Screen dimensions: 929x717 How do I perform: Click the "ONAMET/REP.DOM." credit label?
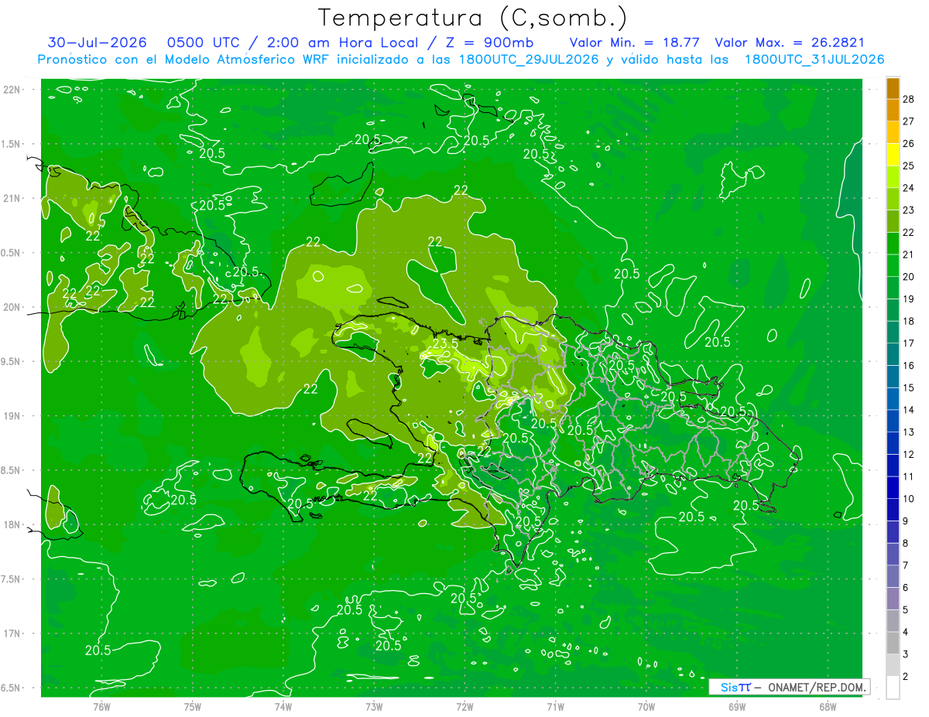click(x=817, y=687)
